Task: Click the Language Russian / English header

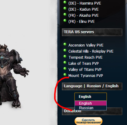Action: [x=92, y=86]
